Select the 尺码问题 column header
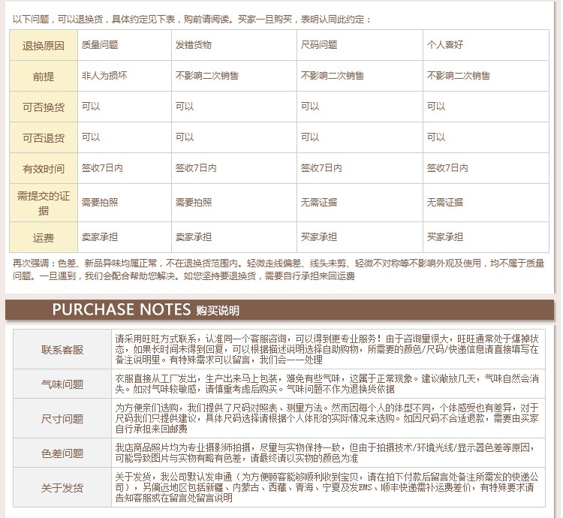 (319, 45)
